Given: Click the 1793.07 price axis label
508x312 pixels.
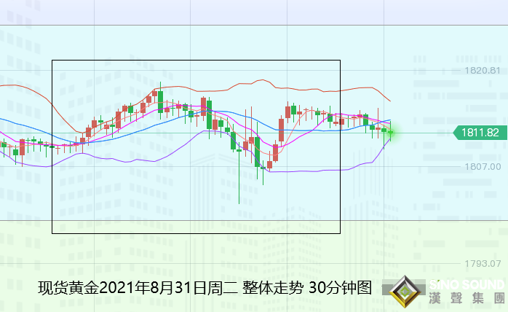Looking at the screenshot, I should click(482, 263).
